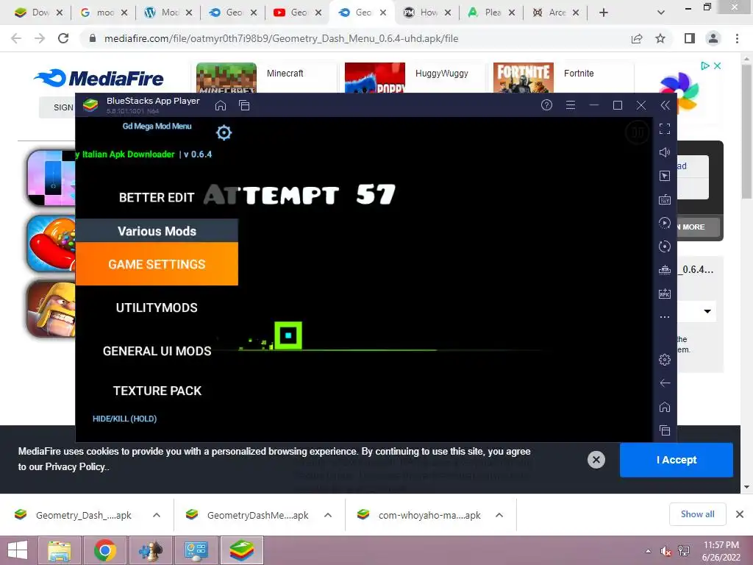
Task: Open BlueStacks hamburger menu
Action: click(x=571, y=104)
